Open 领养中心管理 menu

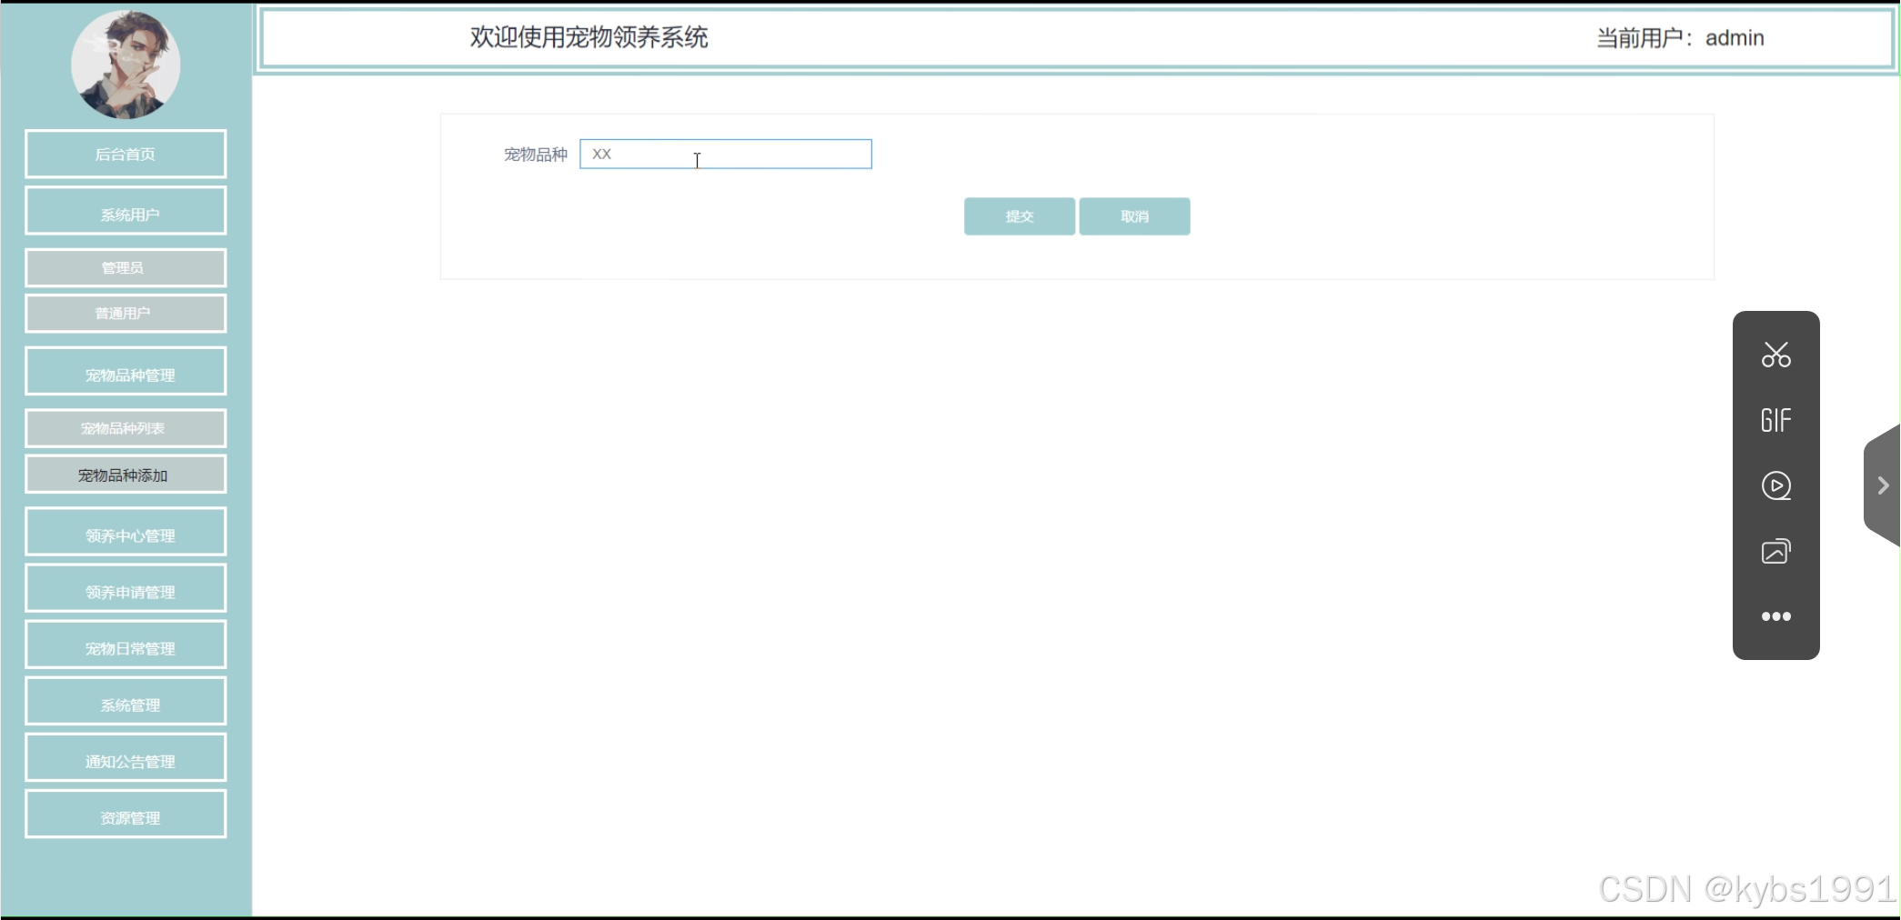[x=126, y=532]
